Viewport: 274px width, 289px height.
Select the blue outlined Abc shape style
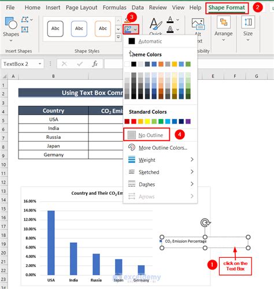(79, 29)
